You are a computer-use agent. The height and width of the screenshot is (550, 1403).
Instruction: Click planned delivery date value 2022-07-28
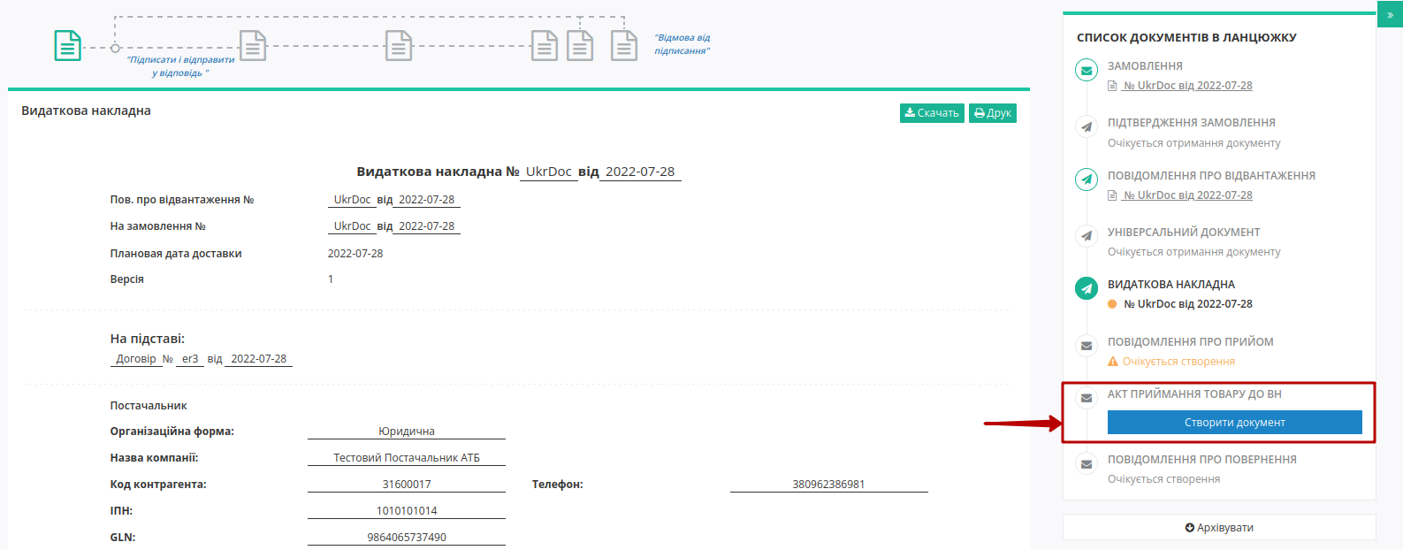pos(355,254)
